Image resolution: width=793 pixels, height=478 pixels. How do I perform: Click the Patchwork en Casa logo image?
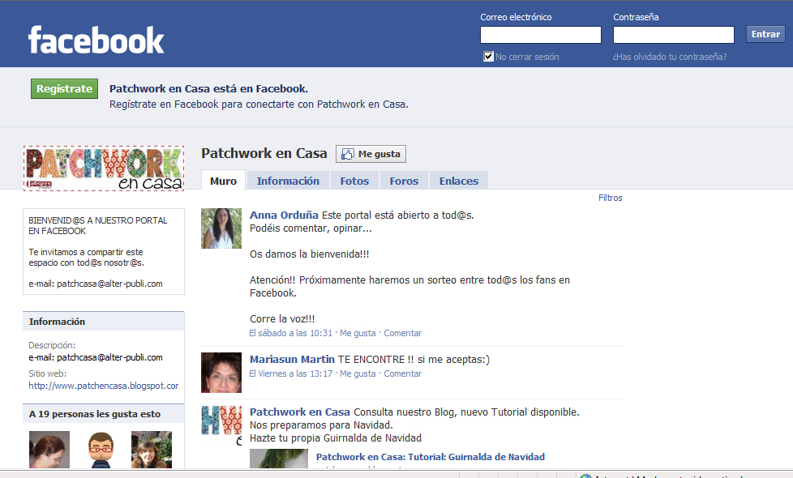pyautogui.click(x=104, y=169)
